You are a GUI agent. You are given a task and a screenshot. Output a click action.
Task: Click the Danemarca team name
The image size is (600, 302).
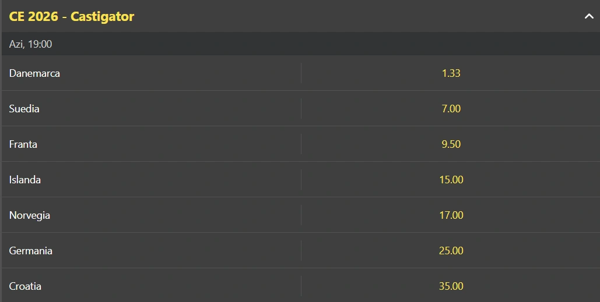tap(34, 73)
